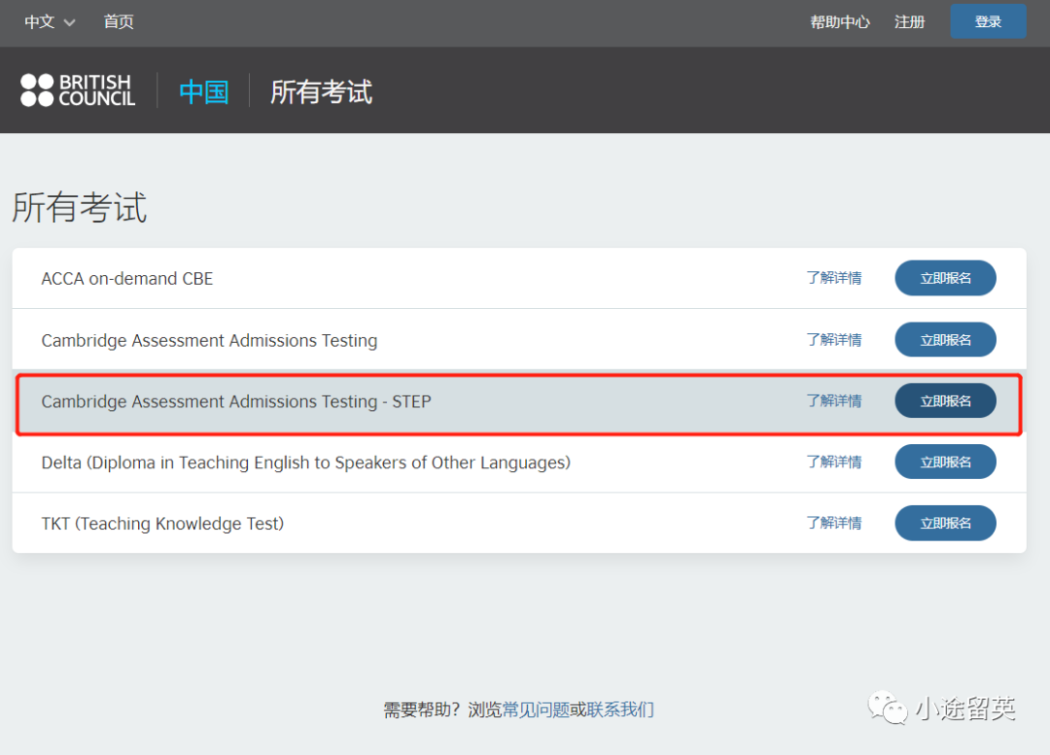1050x755 pixels.
Task: Open the 中文 language dropdown
Action: [x=50, y=22]
